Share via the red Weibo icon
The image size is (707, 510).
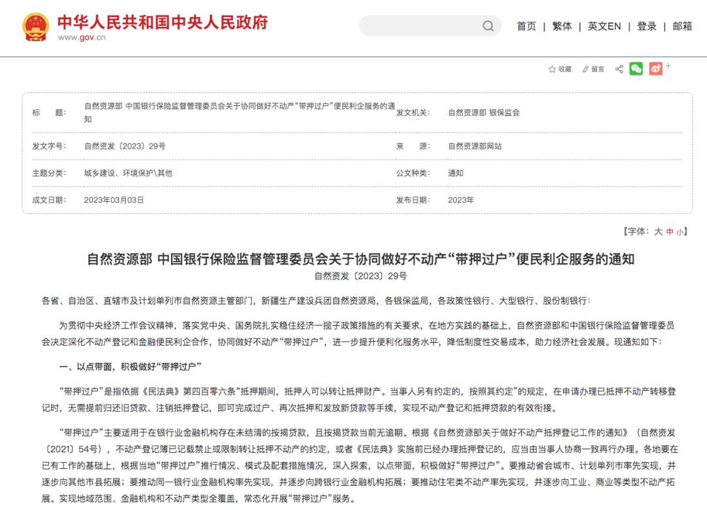point(655,69)
